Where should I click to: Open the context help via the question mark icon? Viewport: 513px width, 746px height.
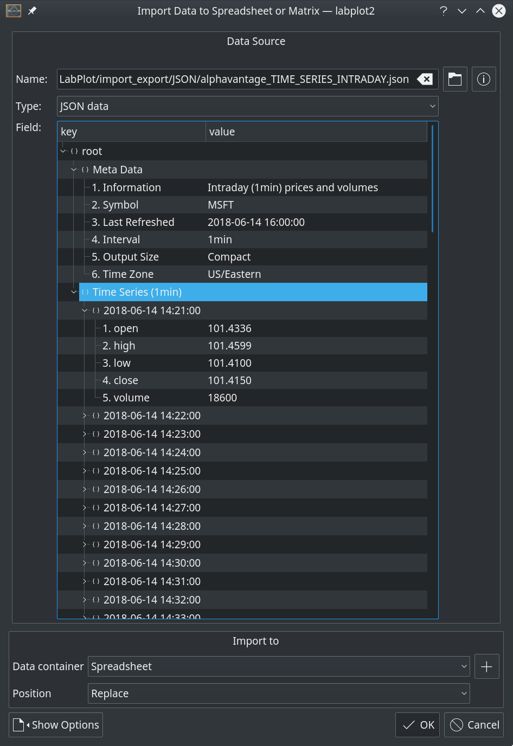(x=443, y=10)
